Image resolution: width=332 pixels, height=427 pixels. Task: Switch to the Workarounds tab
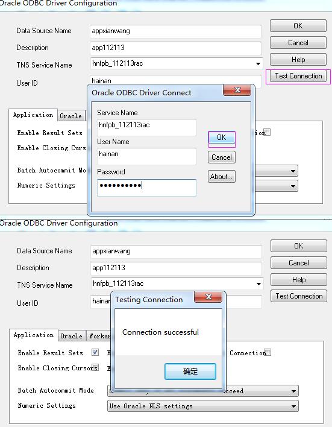[x=99, y=336]
